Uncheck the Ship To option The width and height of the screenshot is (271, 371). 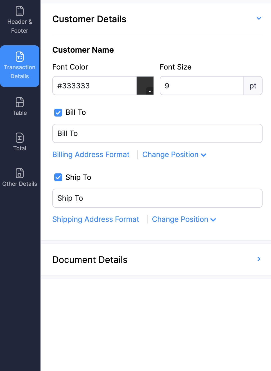pos(58,177)
